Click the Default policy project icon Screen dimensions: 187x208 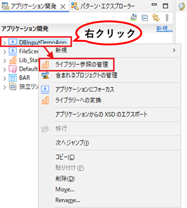13,69
